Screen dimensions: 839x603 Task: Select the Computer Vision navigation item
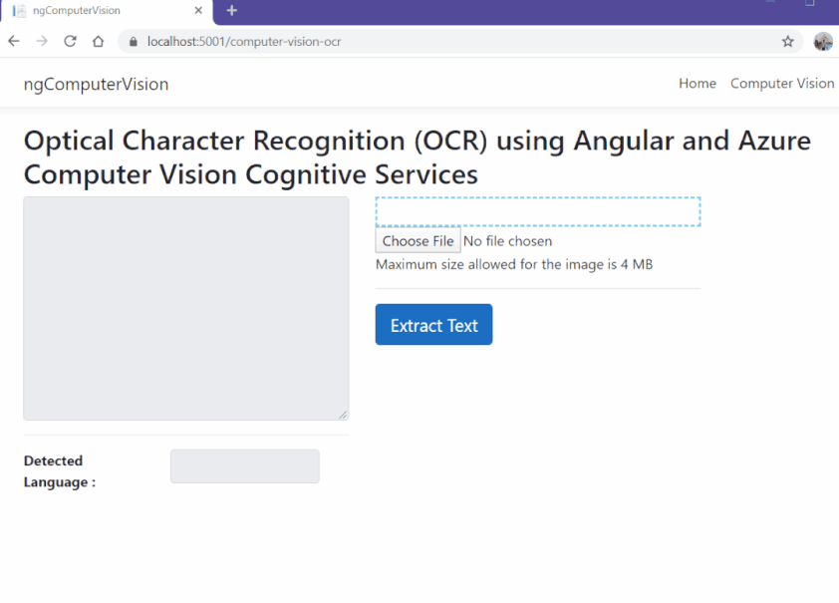click(782, 84)
